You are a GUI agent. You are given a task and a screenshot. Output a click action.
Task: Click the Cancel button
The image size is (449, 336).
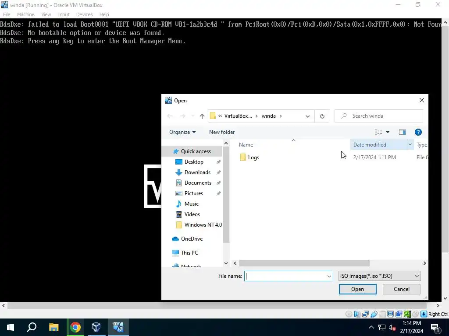[x=402, y=289]
